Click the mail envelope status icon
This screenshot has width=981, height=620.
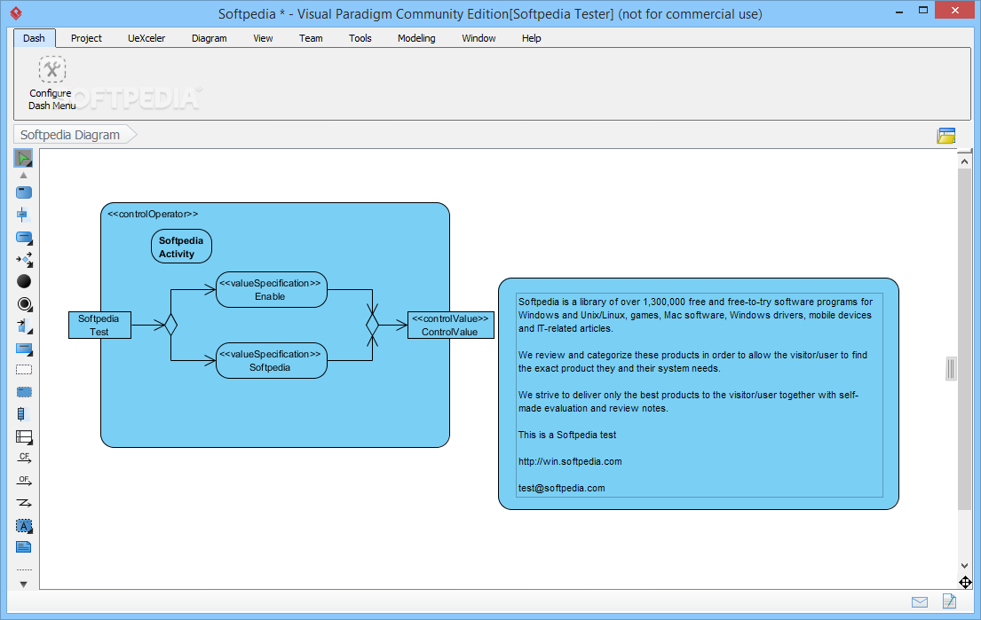coord(919,602)
